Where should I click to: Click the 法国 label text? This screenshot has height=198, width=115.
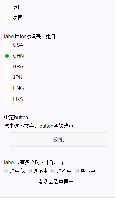point(18,18)
